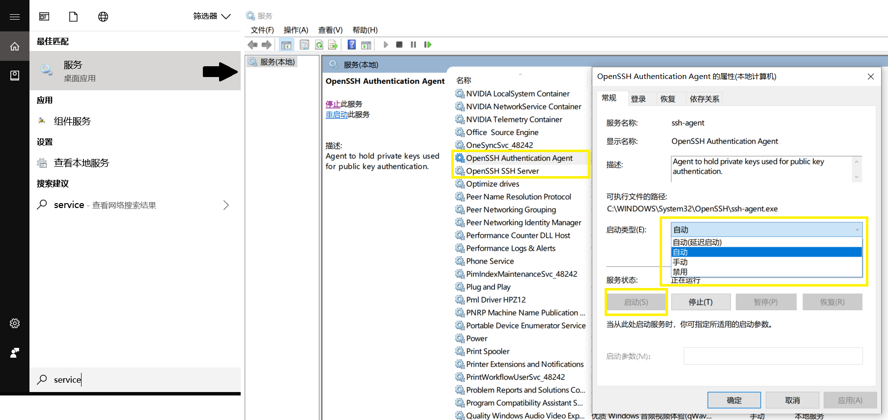Filter search results by apps icon
The width and height of the screenshot is (888, 420).
[x=44, y=17]
